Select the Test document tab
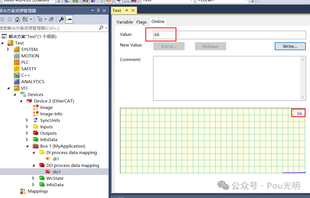This screenshot has width=310, height=198. point(117,11)
